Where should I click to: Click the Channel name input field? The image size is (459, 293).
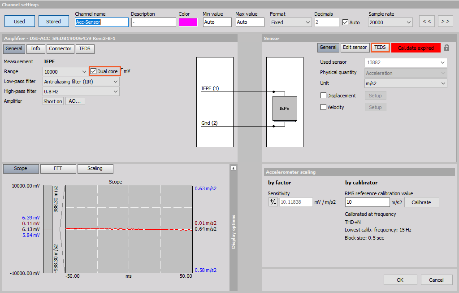coord(102,22)
